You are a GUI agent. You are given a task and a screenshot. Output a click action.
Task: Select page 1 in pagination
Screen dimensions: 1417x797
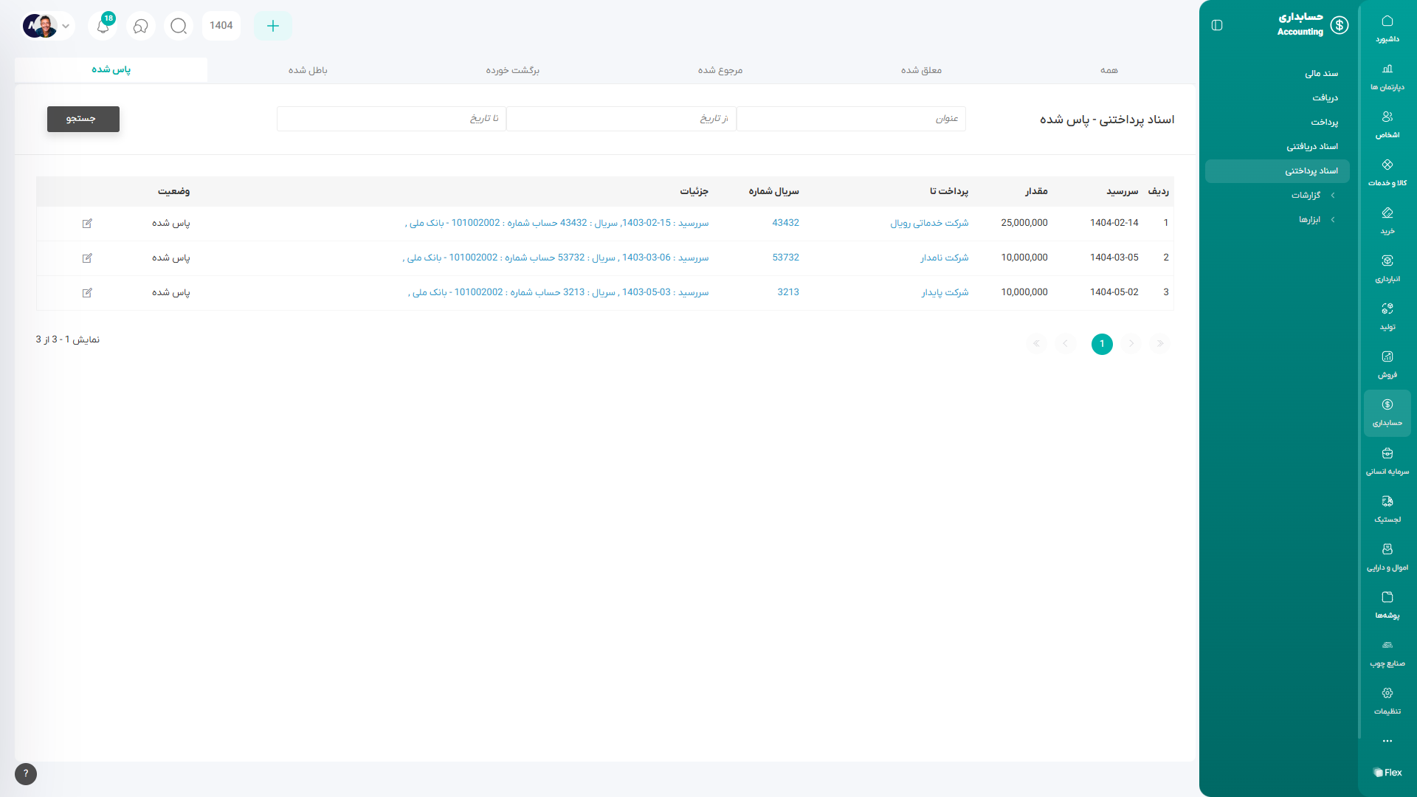[1101, 344]
